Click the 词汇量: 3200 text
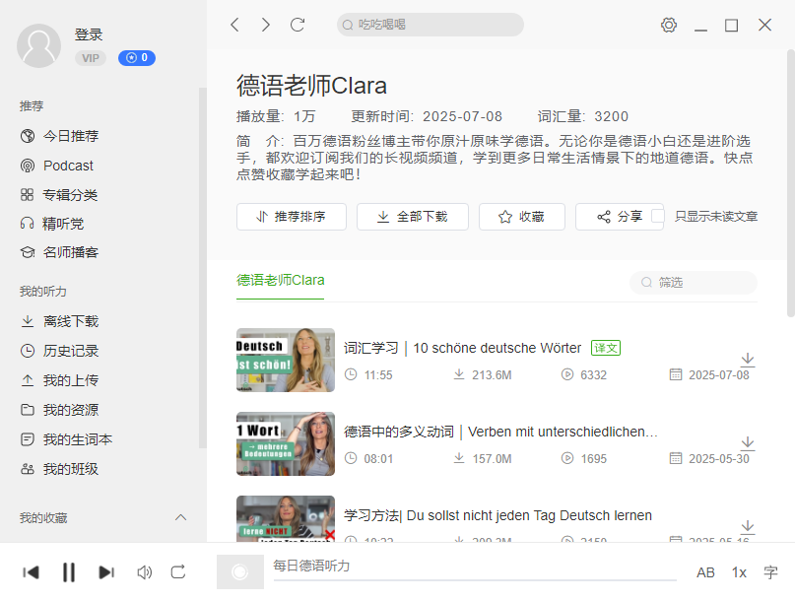Image resolution: width=795 pixels, height=601 pixels. pyautogui.click(x=583, y=116)
